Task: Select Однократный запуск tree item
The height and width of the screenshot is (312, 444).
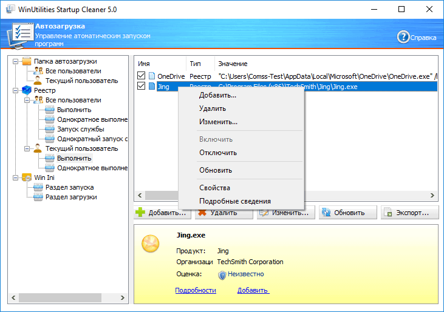Action: pos(92,139)
